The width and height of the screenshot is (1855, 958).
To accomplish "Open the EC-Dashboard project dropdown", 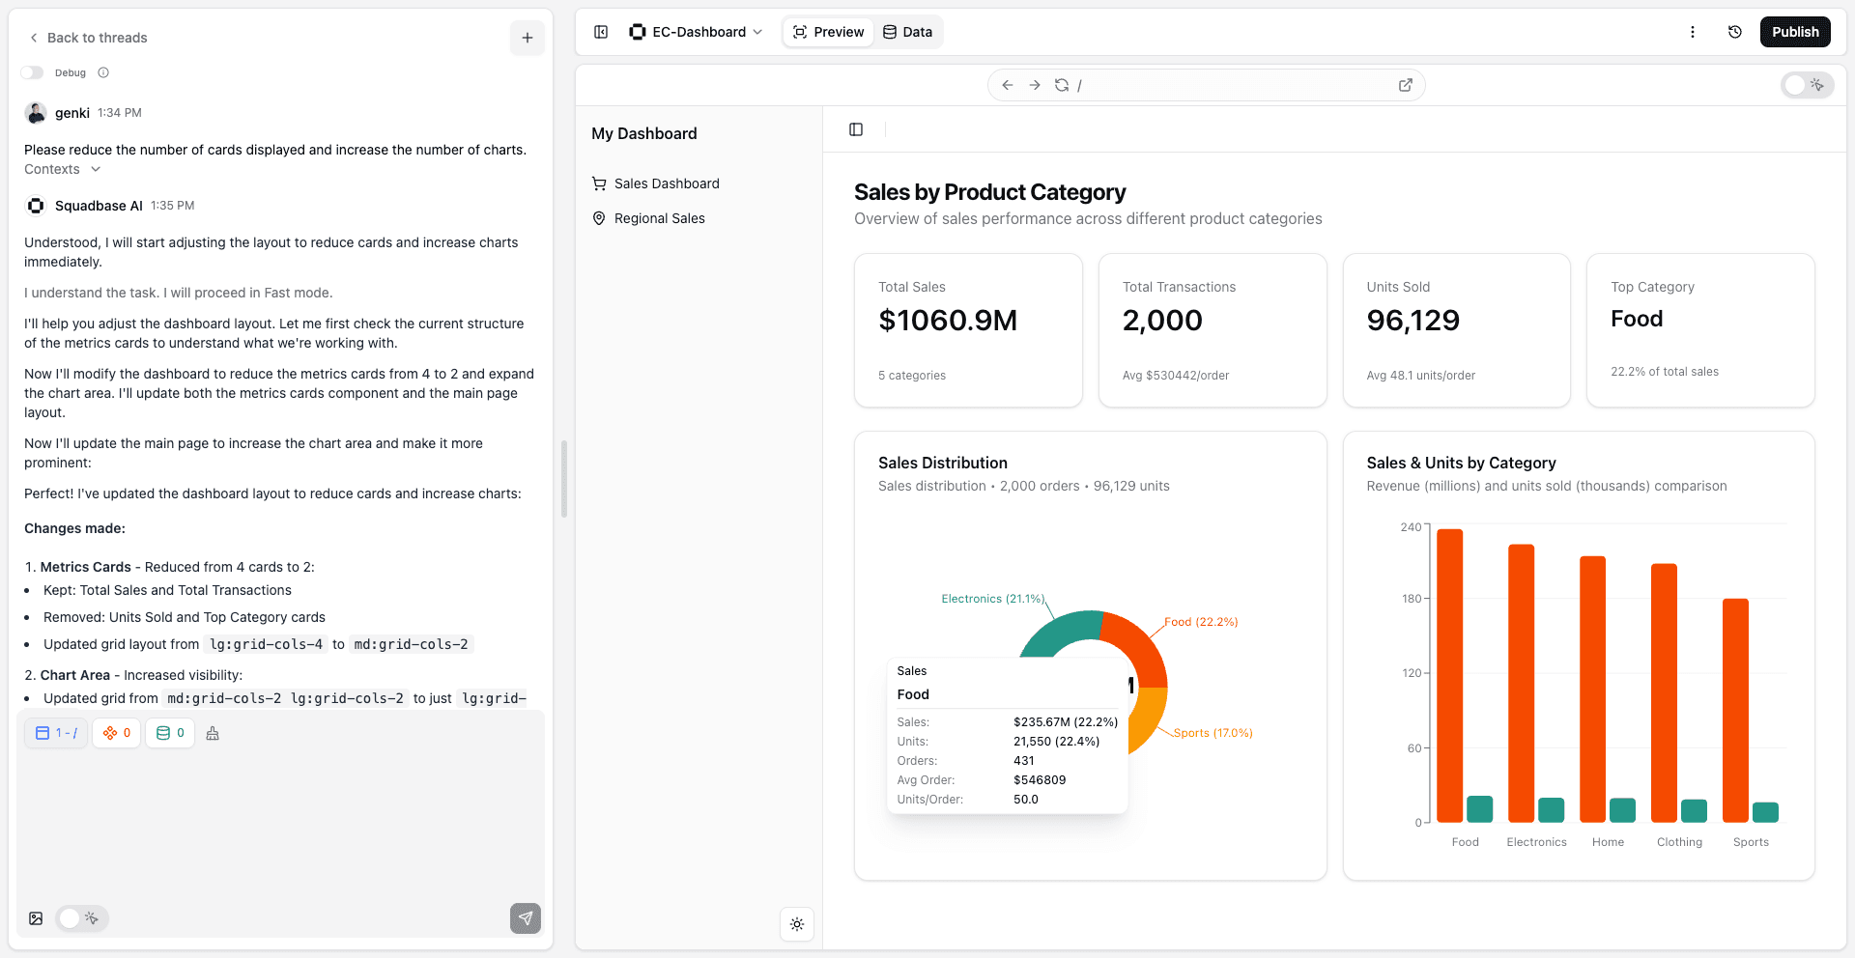I will coord(697,31).
